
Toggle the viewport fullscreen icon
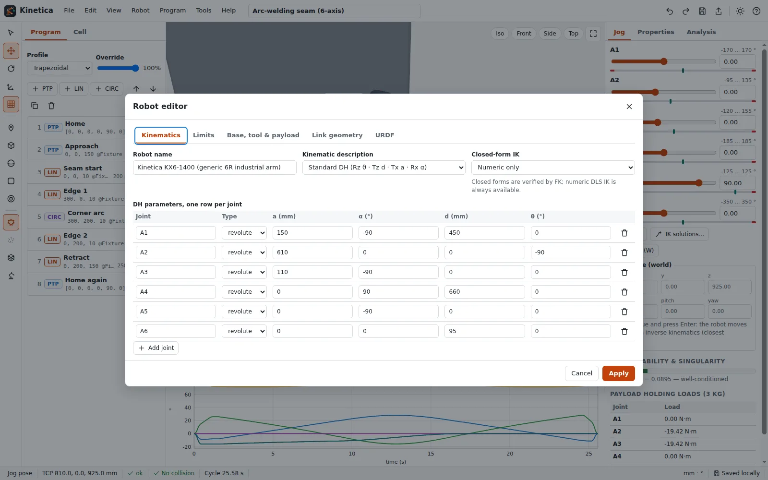tap(593, 34)
